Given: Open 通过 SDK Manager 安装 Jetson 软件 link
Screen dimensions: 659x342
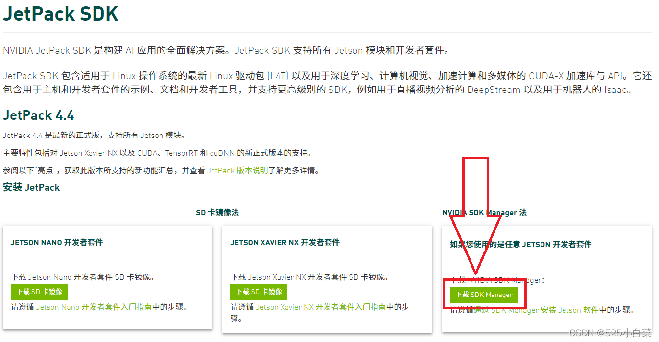Looking at the screenshot, I should tap(536, 310).
